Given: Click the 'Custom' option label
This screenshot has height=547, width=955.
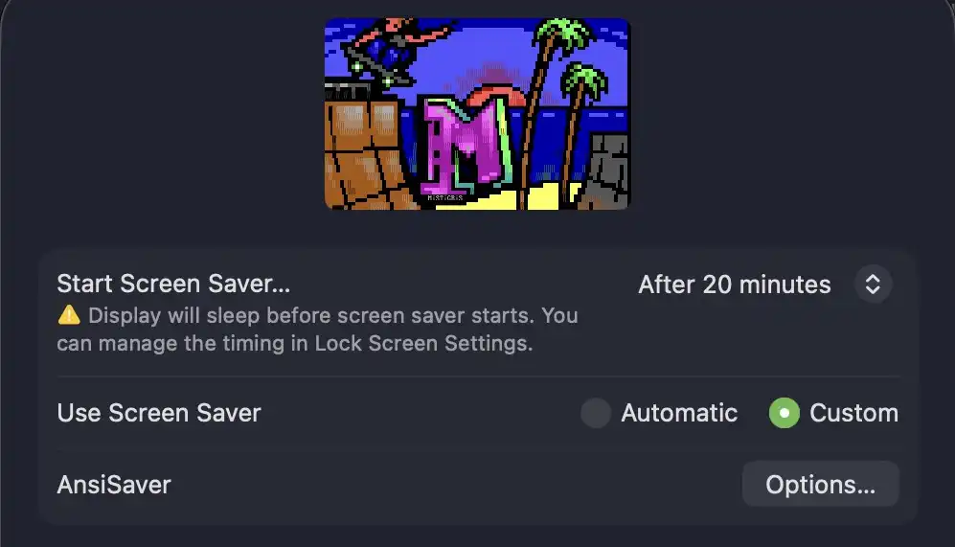Looking at the screenshot, I should 853,413.
